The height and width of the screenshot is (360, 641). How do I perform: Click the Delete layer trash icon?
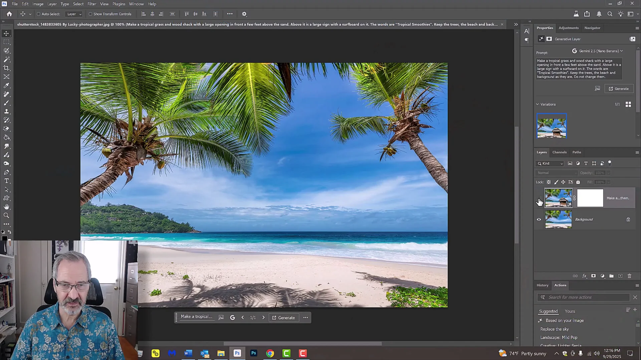point(630,276)
